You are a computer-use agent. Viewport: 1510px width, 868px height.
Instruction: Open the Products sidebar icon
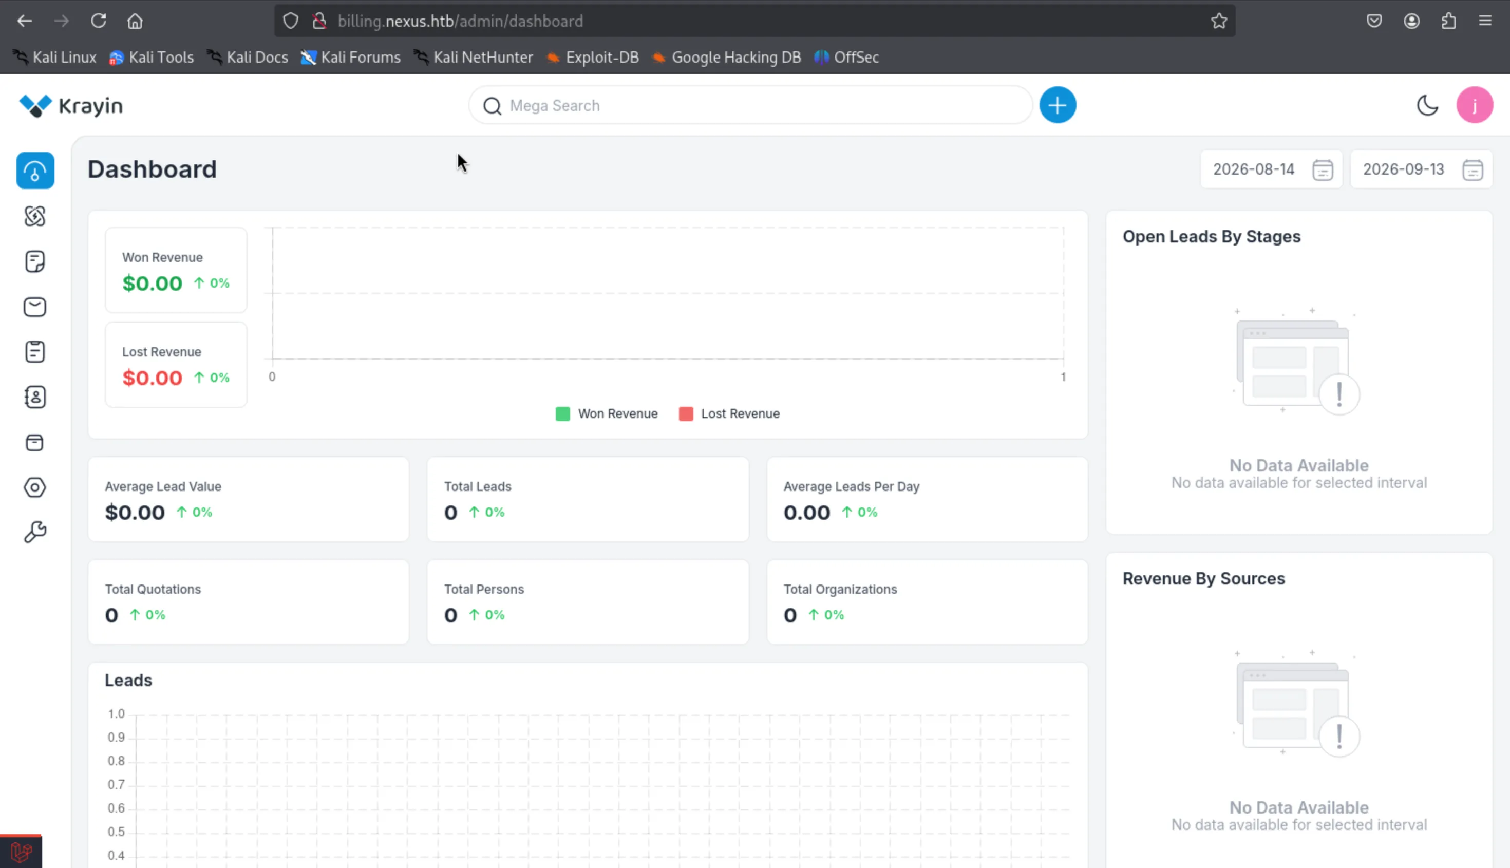(x=35, y=442)
